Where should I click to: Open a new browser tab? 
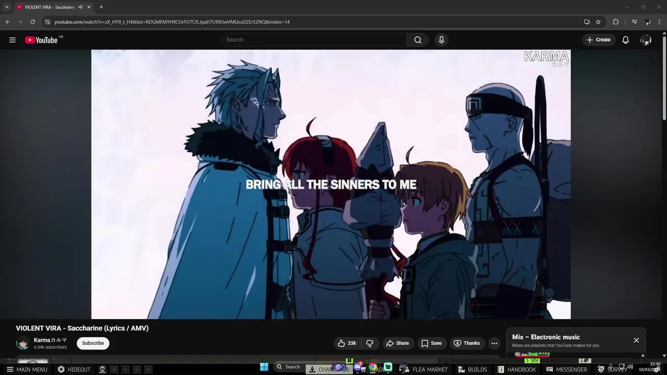(x=101, y=7)
